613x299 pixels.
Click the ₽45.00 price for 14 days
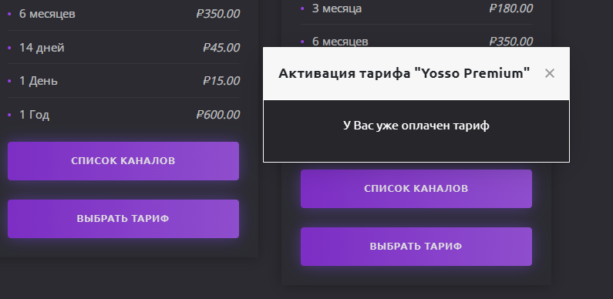(221, 48)
